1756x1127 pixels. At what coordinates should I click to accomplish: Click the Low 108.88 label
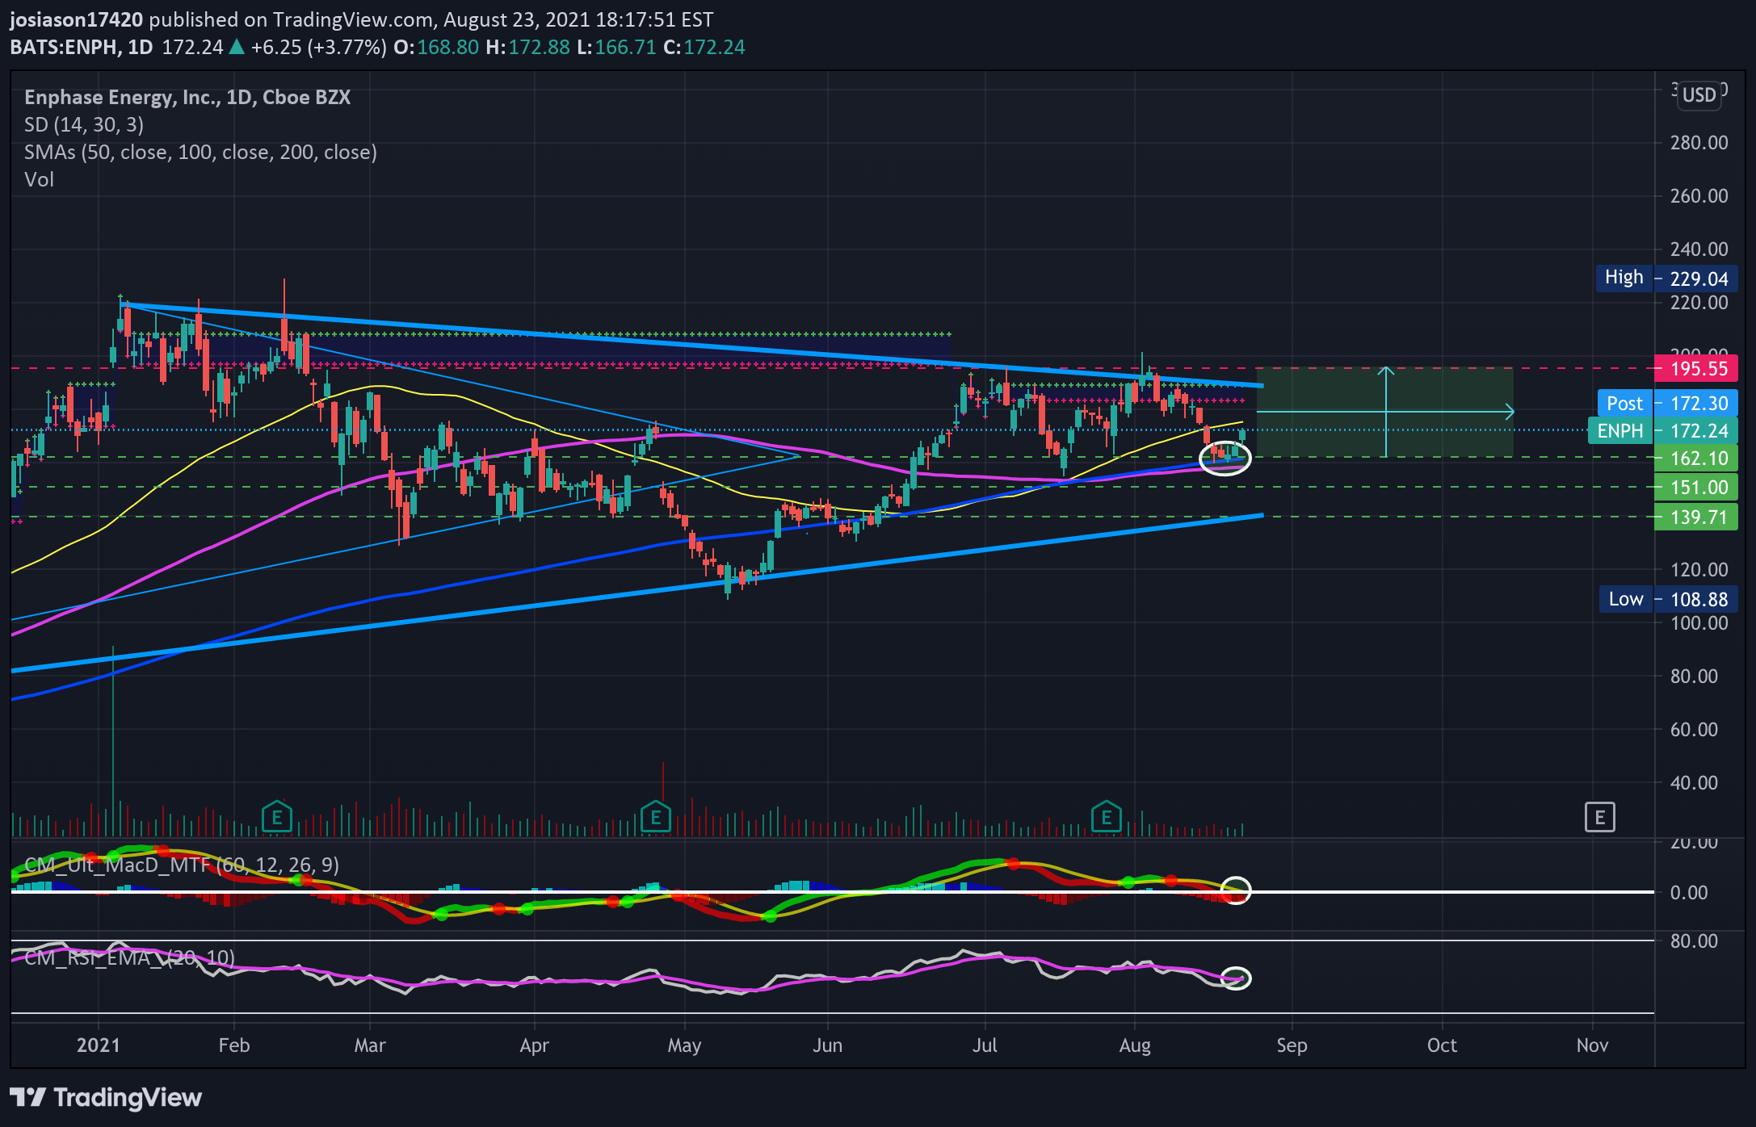coord(1667,599)
